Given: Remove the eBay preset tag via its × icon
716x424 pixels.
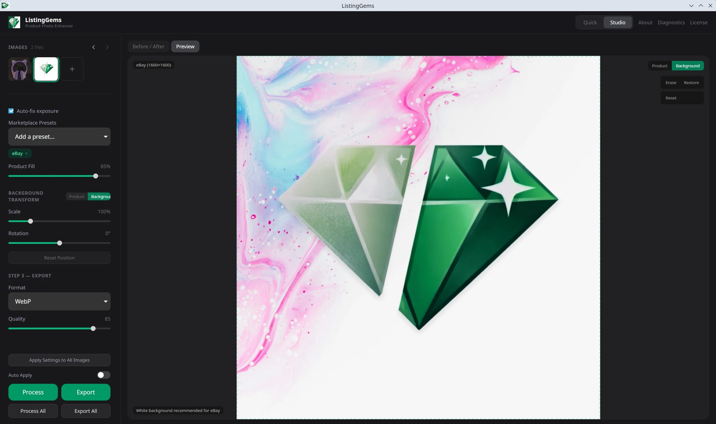Looking at the screenshot, I should [x=26, y=153].
